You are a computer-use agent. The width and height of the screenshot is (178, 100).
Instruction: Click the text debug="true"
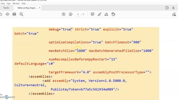61,29
